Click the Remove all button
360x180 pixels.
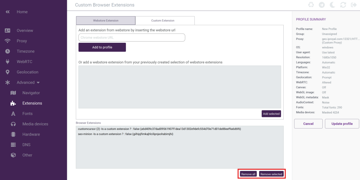pyautogui.click(x=248, y=174)
